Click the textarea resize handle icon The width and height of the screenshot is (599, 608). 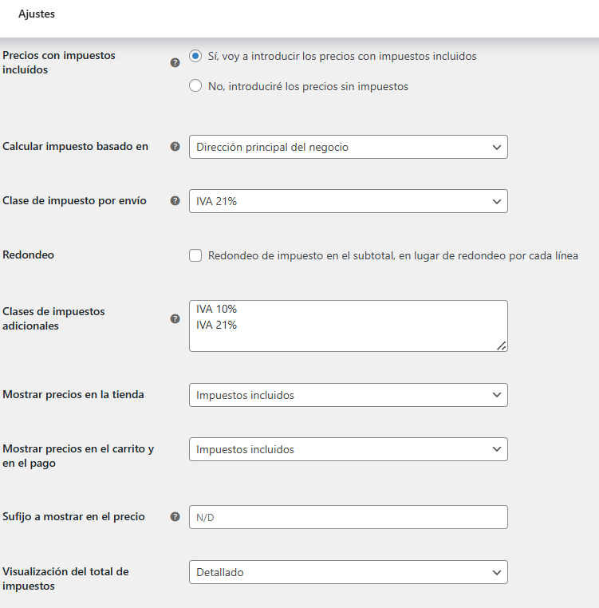pyautogui.click(x=502, y=345)
